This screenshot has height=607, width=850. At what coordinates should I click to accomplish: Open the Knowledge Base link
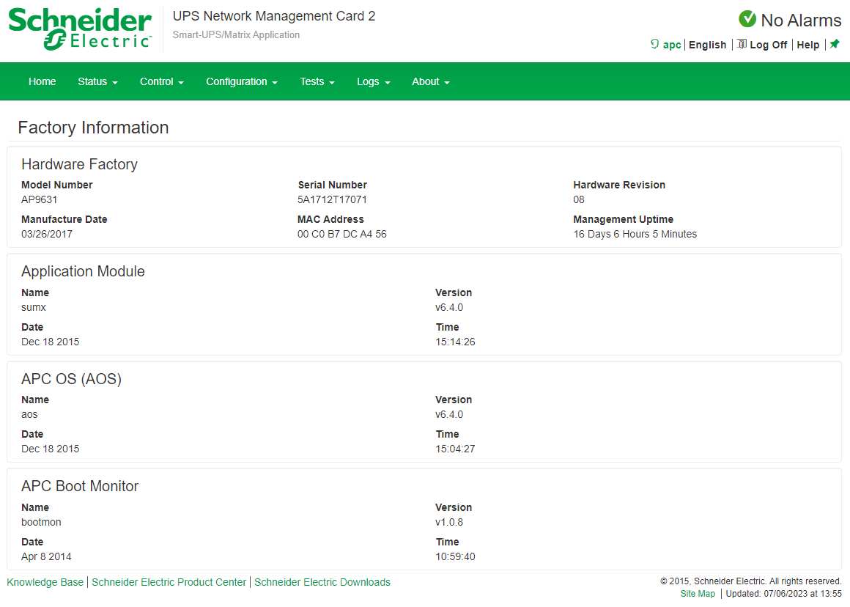click(45, 582)
